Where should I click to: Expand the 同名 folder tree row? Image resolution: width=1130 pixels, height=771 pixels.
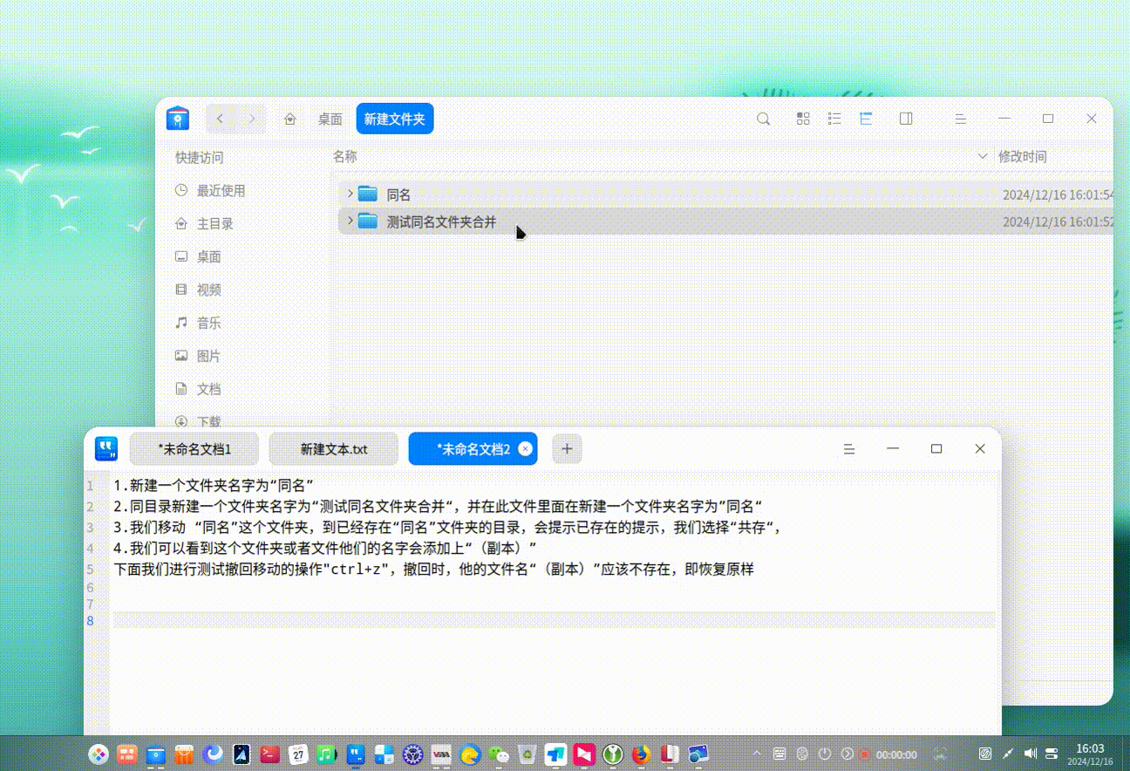point(350,194)
